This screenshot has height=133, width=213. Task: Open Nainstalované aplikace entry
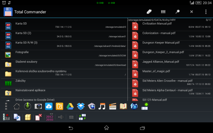pos(64,93)
